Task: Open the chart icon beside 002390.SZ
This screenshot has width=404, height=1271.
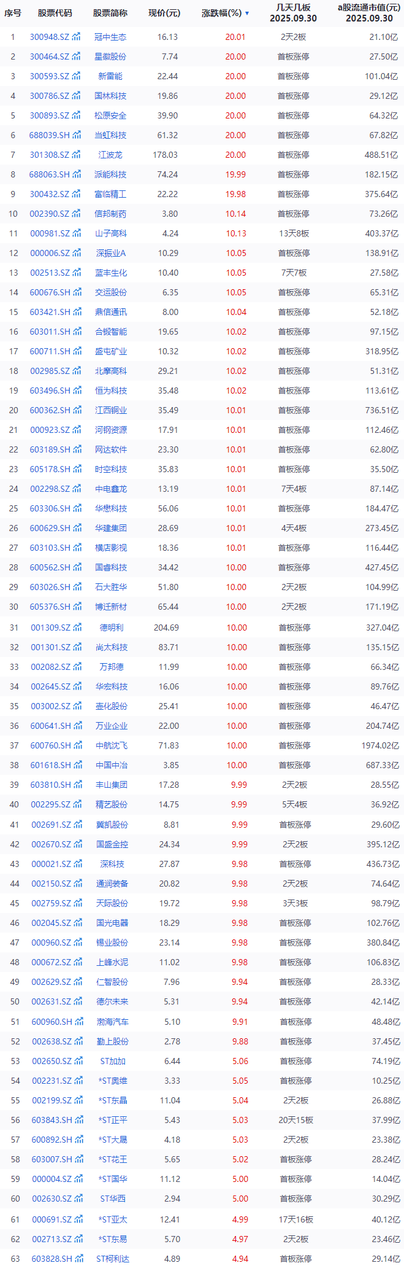Action: pyautogui.click(x=76, y=214)
